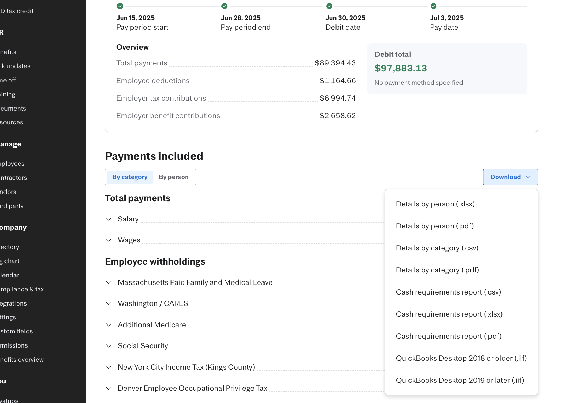Expand the Washington / CARES row
Screen dimensions: 569x403
coord(109,303)
